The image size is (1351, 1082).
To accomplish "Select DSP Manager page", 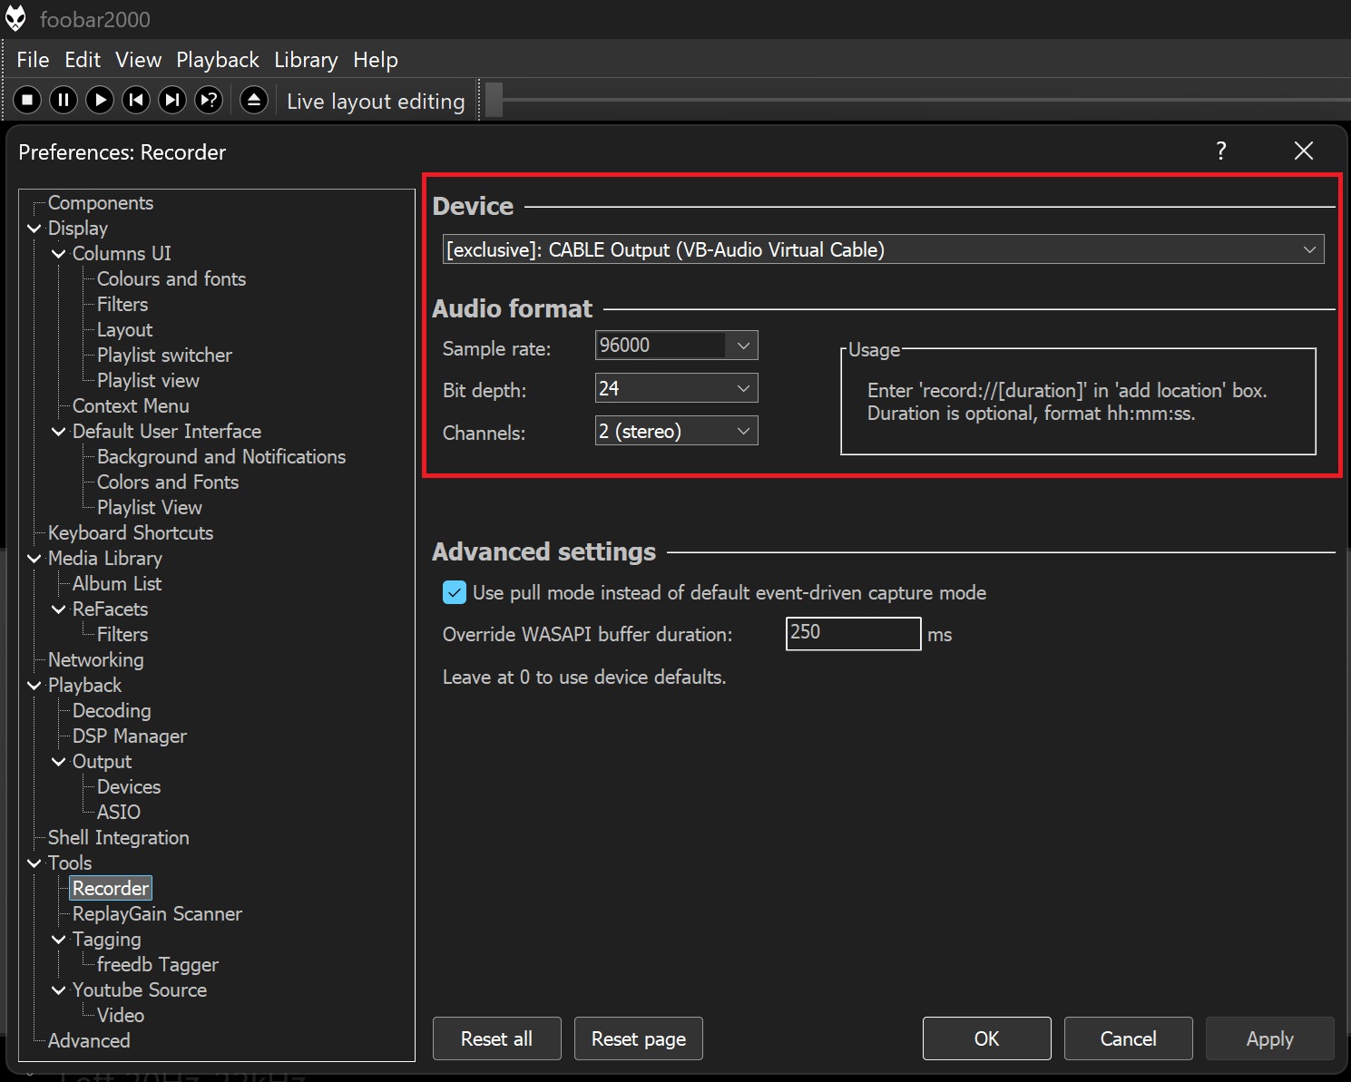I will [130, 736].
